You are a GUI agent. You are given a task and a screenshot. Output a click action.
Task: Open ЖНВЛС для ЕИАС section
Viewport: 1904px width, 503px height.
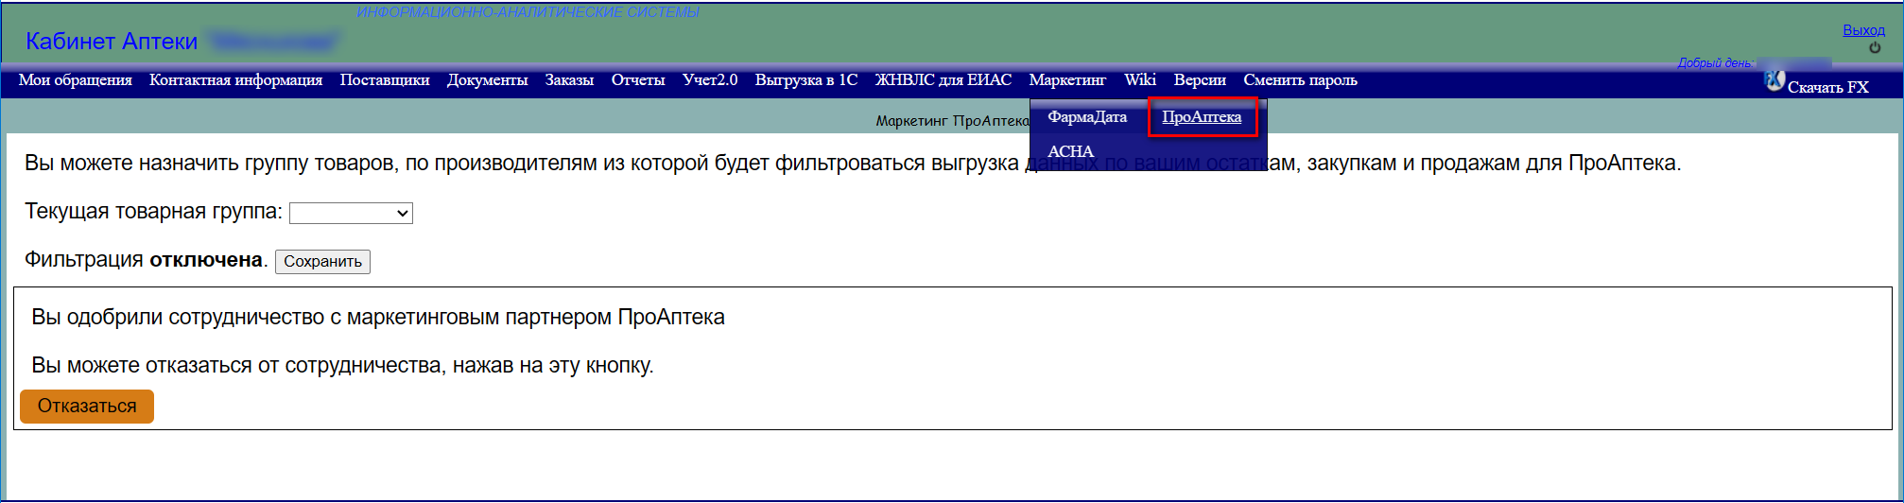tap(943, 80)
